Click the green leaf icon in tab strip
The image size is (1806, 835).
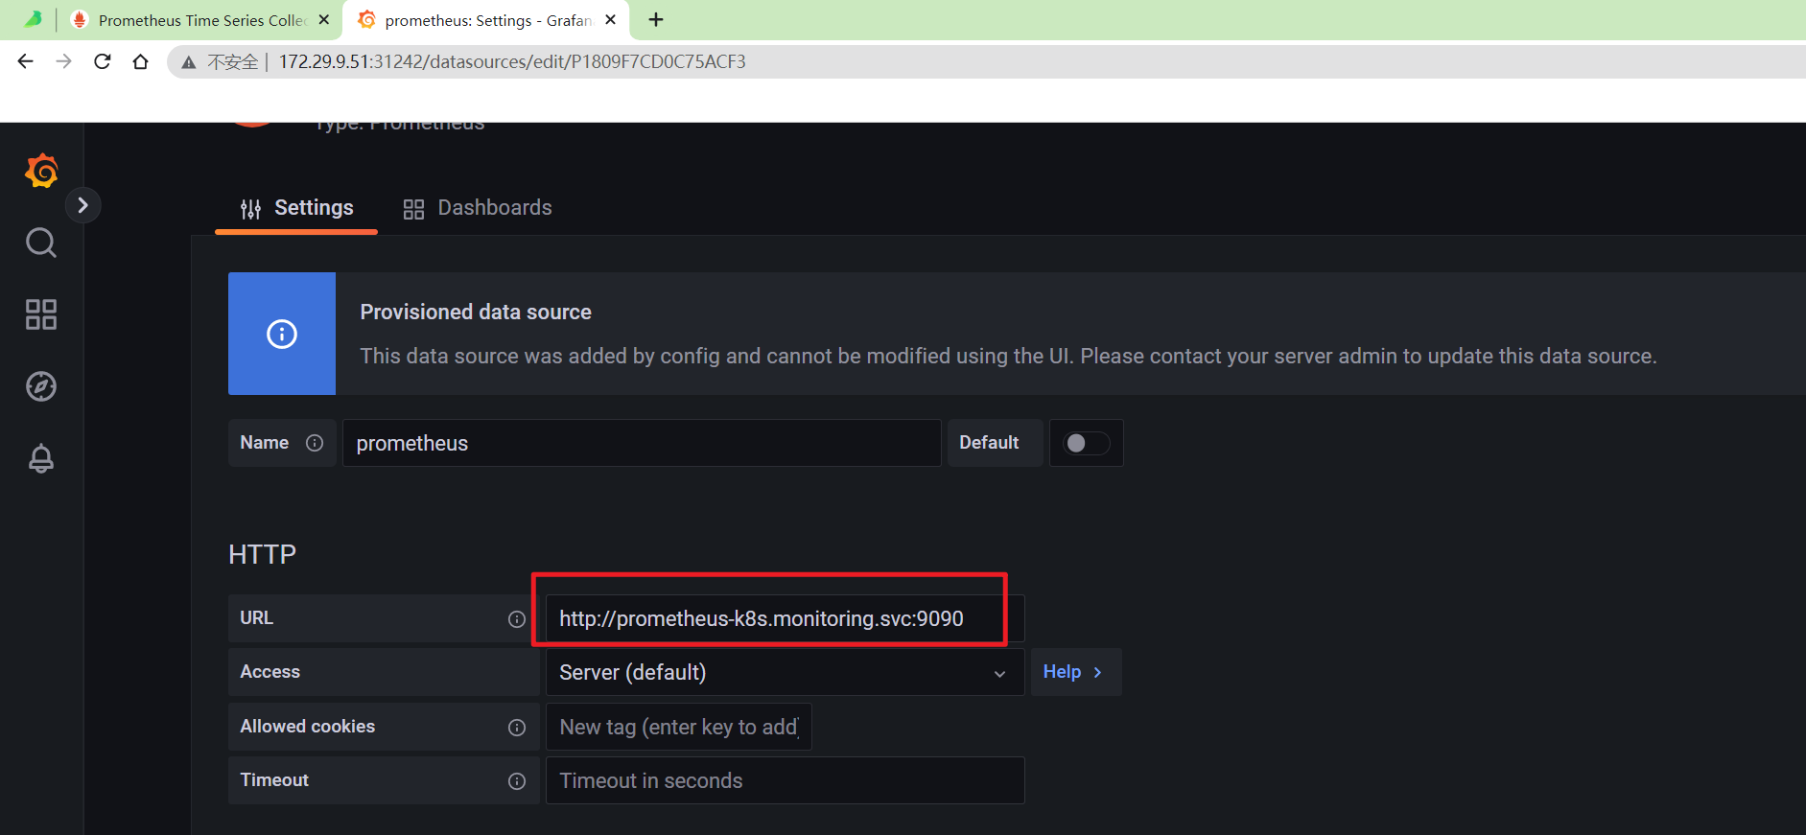[34, 19]
